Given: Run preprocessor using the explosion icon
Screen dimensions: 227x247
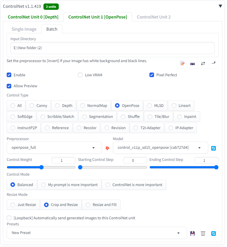Looking at the screenshot, I should click(x=107, y=148).
